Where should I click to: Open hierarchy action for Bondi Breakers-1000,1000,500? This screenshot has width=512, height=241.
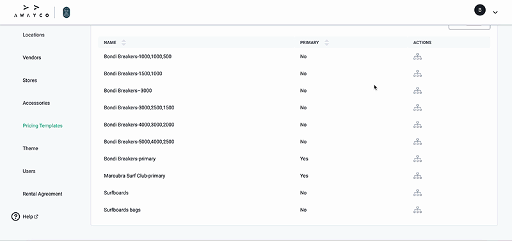tap(417, 57)
